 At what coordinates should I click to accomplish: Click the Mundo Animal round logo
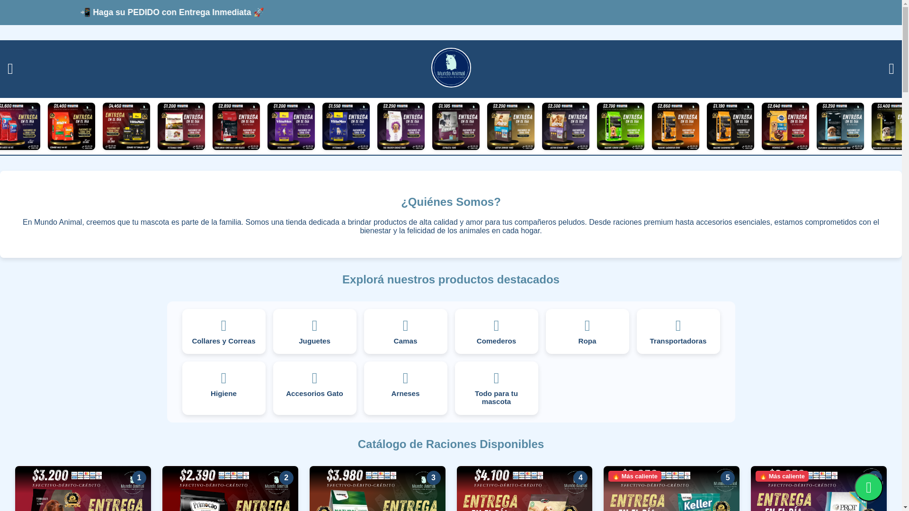point(451,68)
